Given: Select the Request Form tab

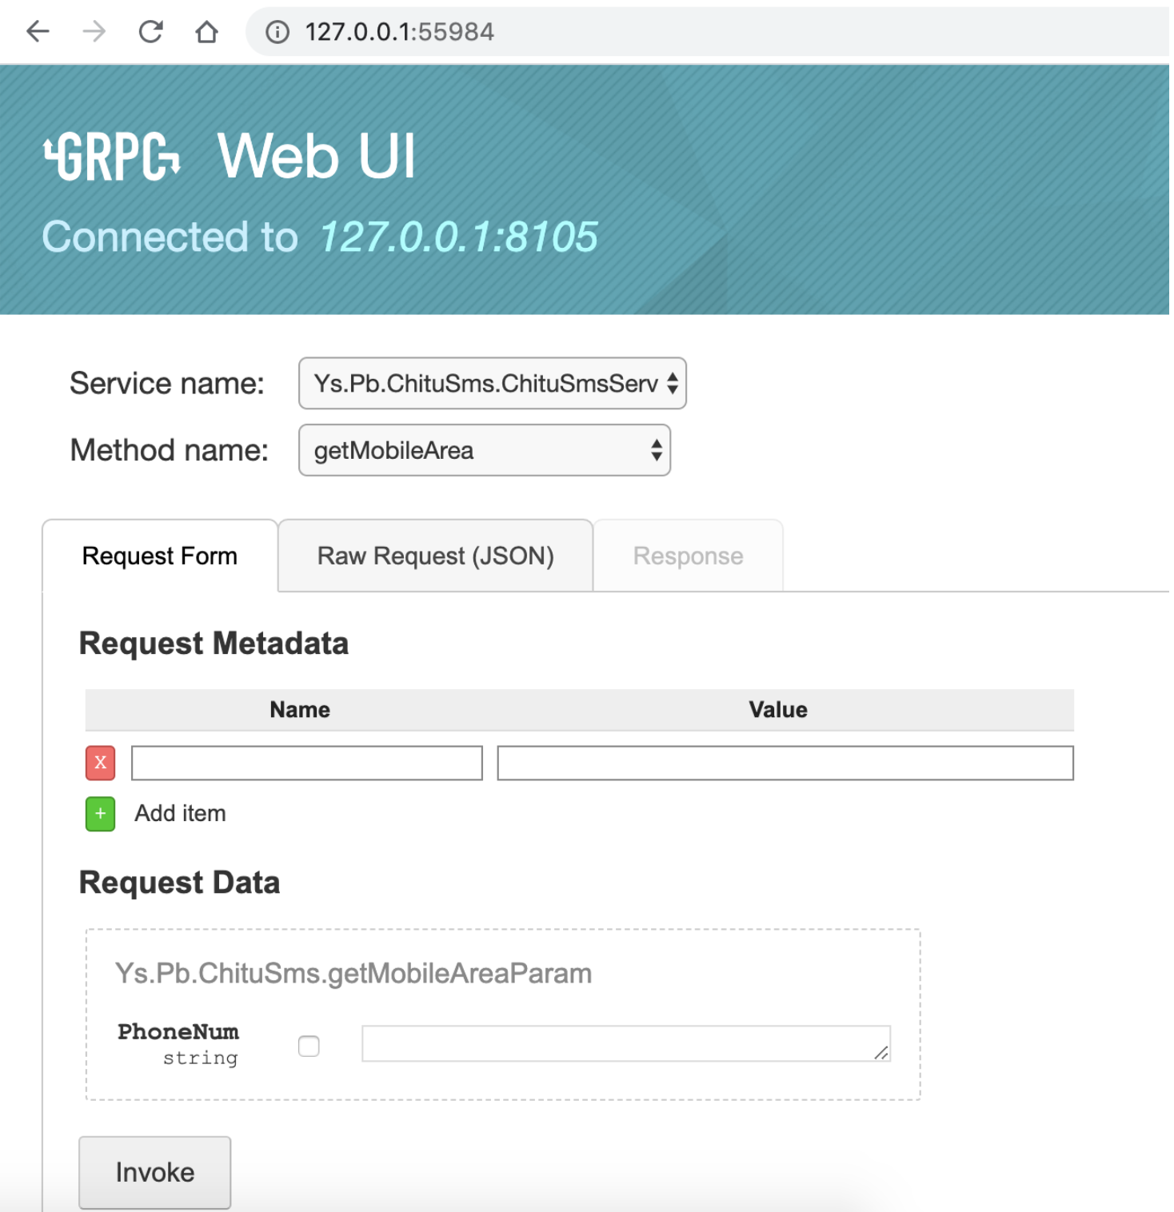Looking at the screenshot, I should [159, 556].
